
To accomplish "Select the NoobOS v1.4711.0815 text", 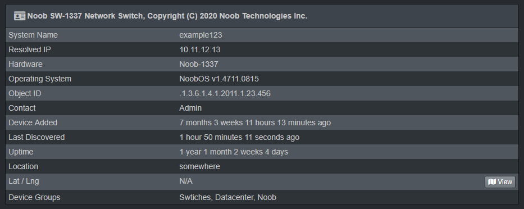I will [x=219, y=79].
